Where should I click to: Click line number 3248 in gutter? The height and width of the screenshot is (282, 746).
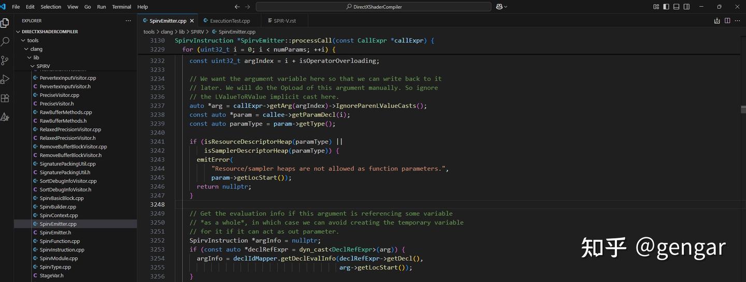(x=157, y=204)
